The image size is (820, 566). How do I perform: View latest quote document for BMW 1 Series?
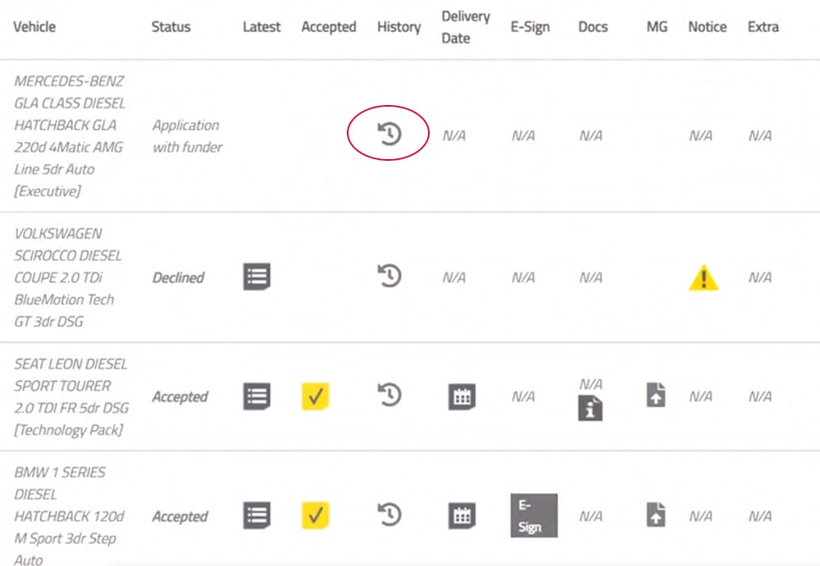257,516
